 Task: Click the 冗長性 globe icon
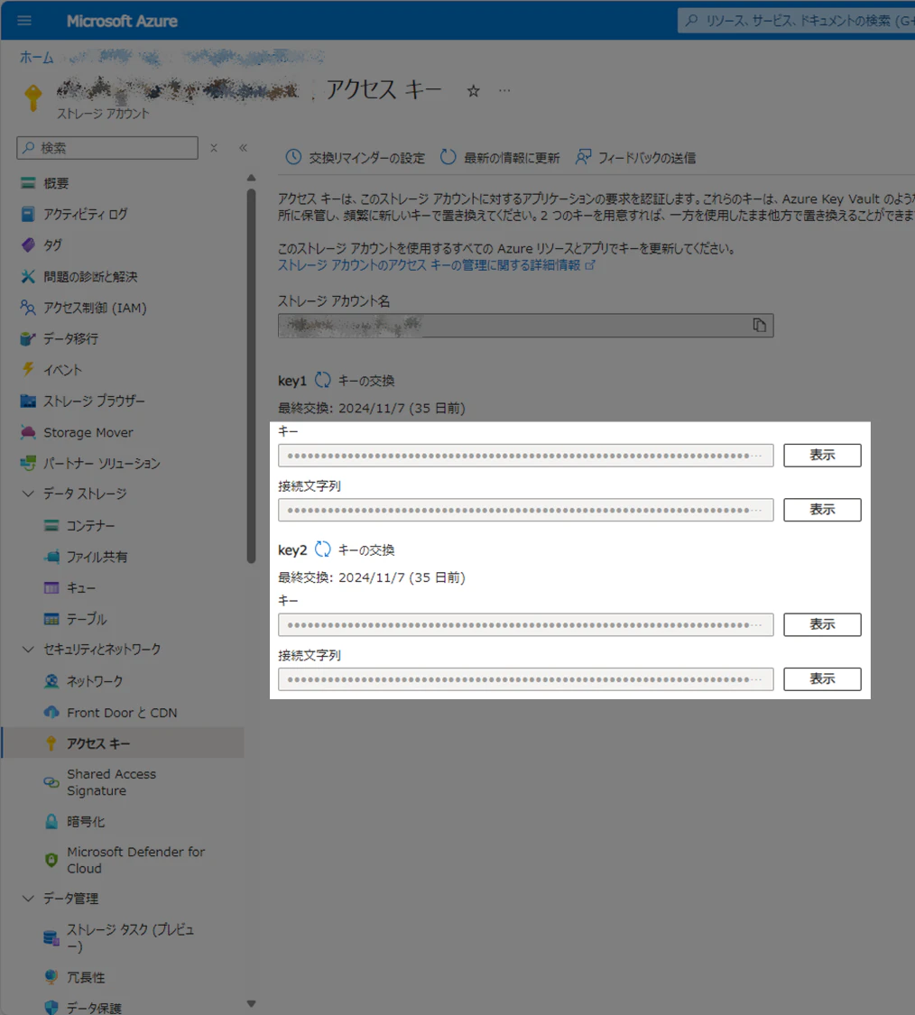click(x=51, y=977)
